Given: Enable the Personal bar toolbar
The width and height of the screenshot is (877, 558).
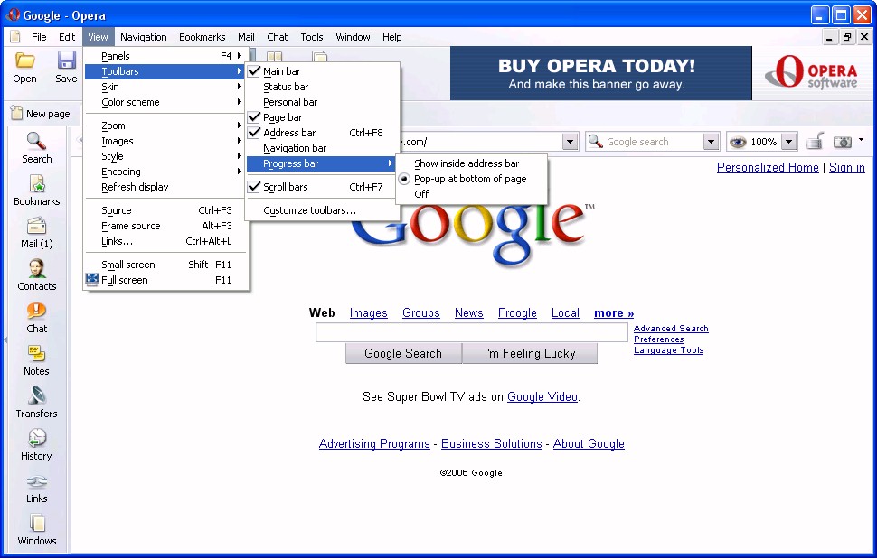Looking at the screenshot, I should [323, 102].
